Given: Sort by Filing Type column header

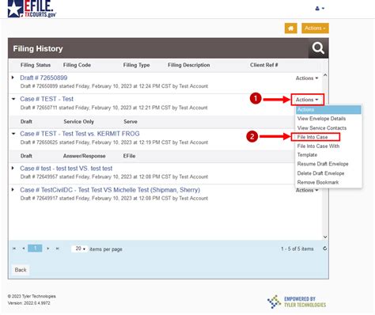Looking at the screenshot, I should click(x=136, y=65).
